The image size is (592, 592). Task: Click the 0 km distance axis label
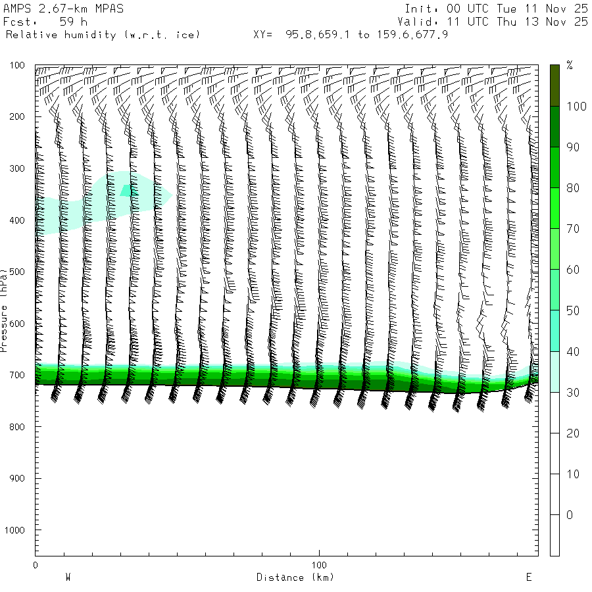click(x=36, y=565)
